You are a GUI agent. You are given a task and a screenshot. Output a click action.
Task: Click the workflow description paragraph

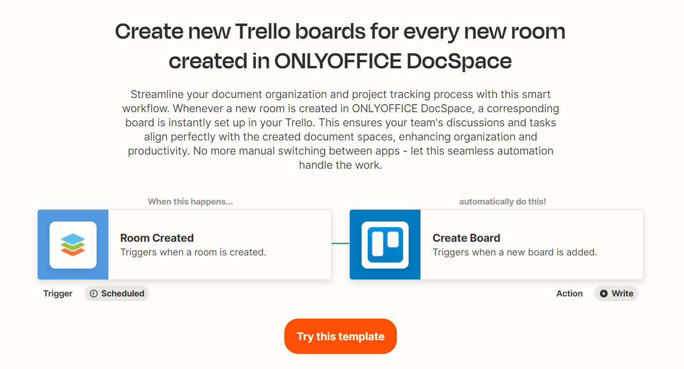(x=340, y=130)
